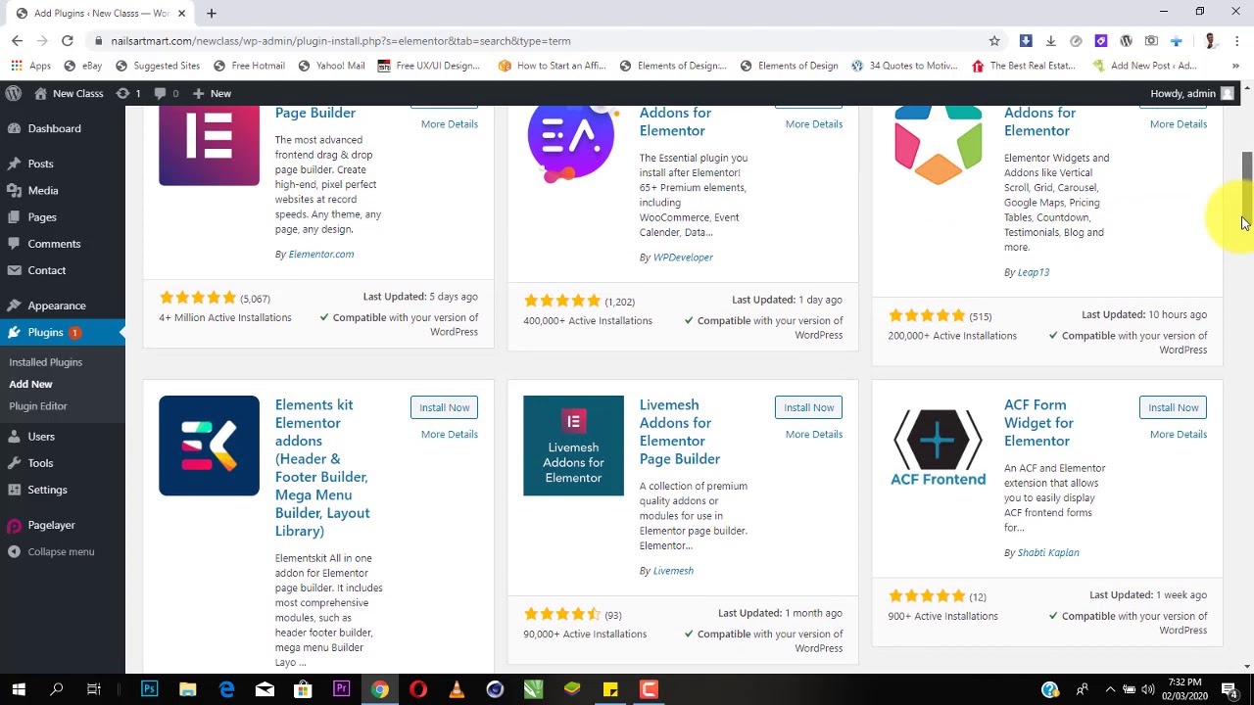View More Details for Livemesh Addons
The image size is (1254, 705).
(x=814, y=434)
